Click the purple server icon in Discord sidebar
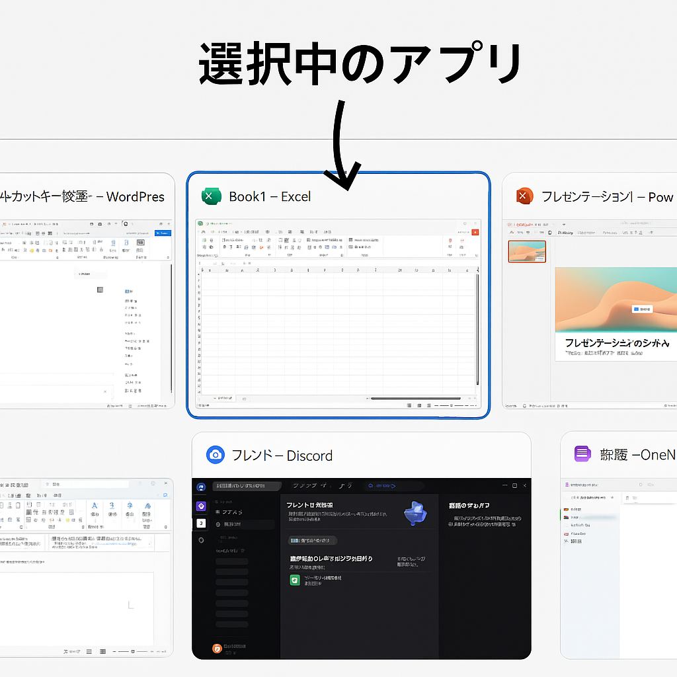 [x=202, y=506]
